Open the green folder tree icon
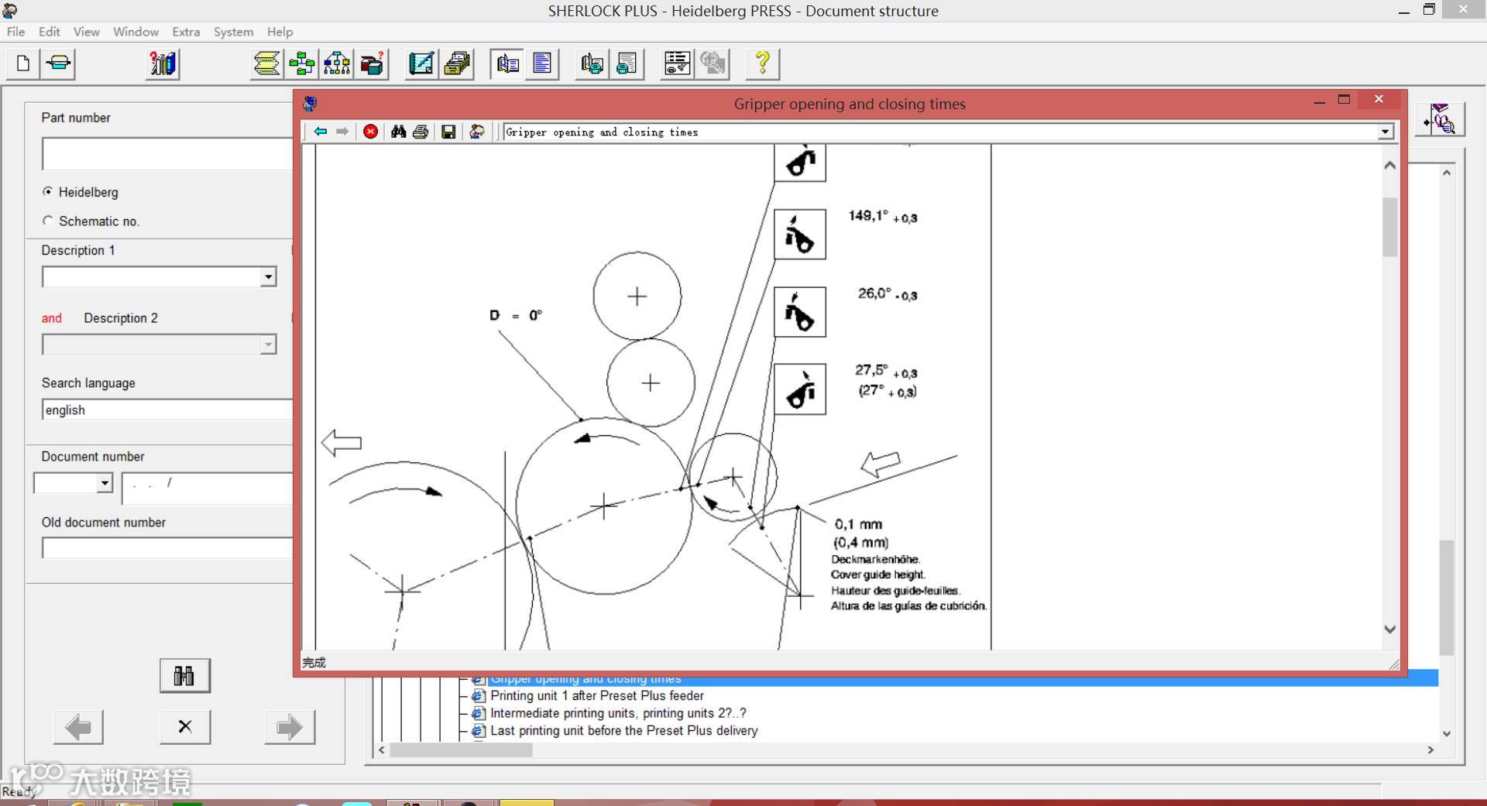Viewport: 1487px width, 806px height. click(x=302, y=63)
